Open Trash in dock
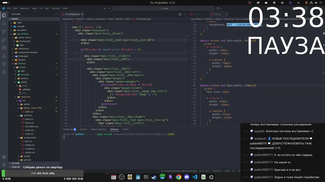 [x=203, y=177]
